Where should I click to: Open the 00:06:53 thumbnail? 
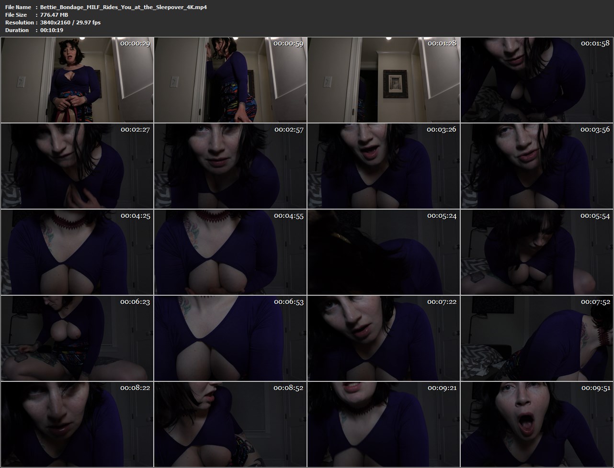pos(230,338)
